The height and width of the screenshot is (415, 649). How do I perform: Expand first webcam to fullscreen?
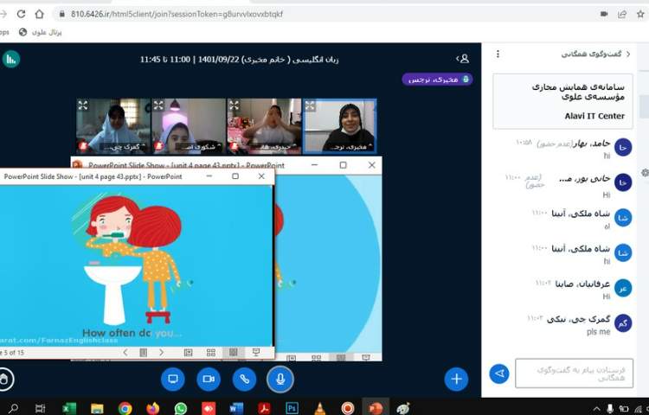click(x=83, y=105)
